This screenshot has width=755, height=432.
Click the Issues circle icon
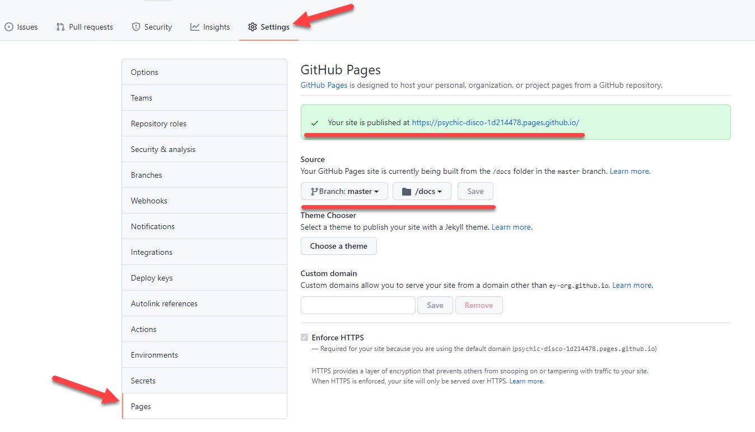click(x=9, y=26)
